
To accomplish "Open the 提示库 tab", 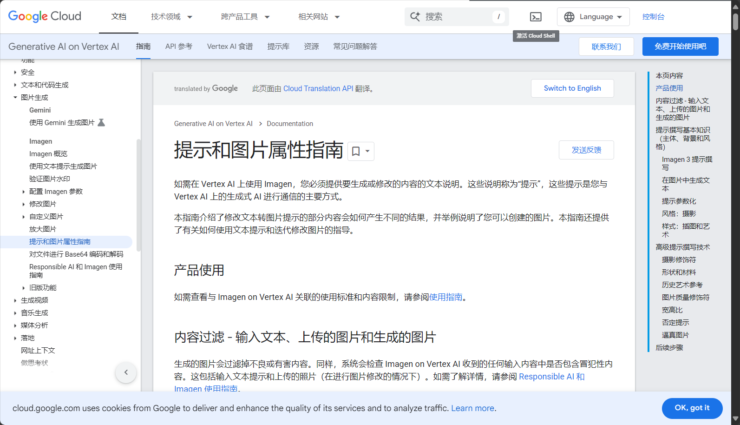I will coord(278,46).
